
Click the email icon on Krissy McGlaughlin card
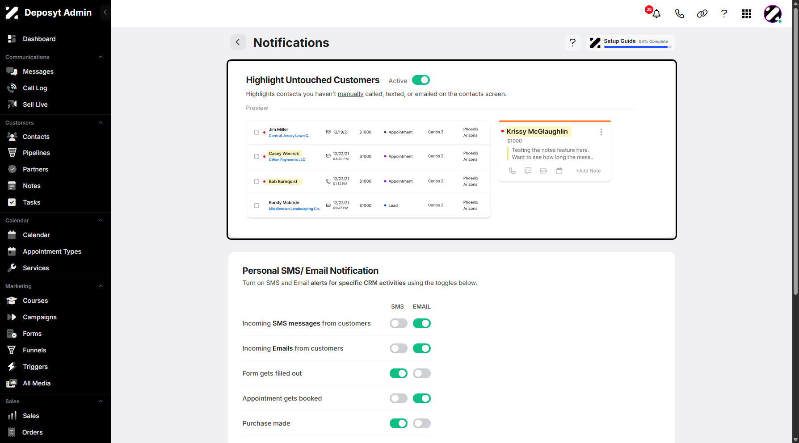(x=543, y=171)
